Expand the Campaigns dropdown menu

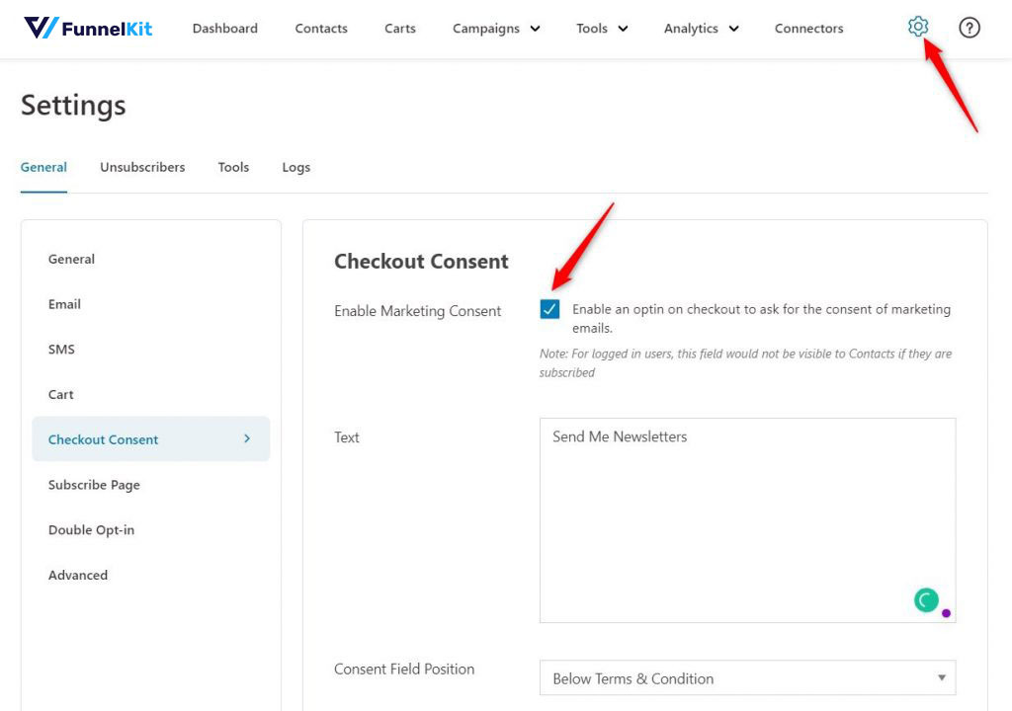496,29
